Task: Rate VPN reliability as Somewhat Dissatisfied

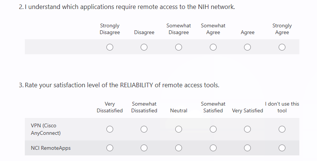Action: pyautogui.click(x=144, y=129)
